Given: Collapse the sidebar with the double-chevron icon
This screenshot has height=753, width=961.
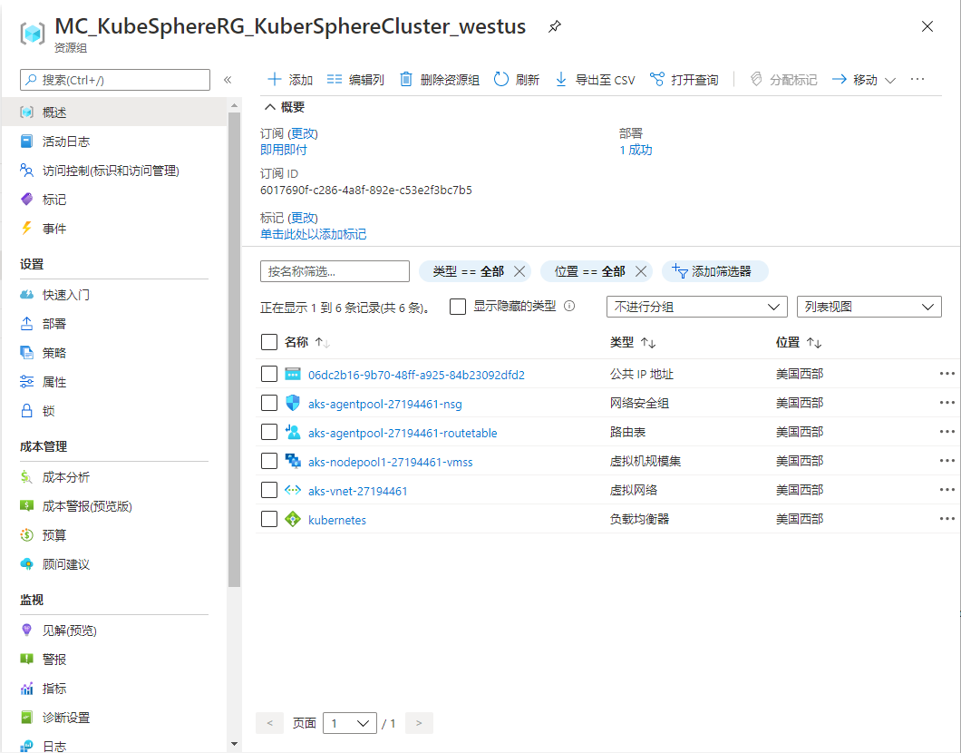Looking at the screenshot, I should (228, 80).
